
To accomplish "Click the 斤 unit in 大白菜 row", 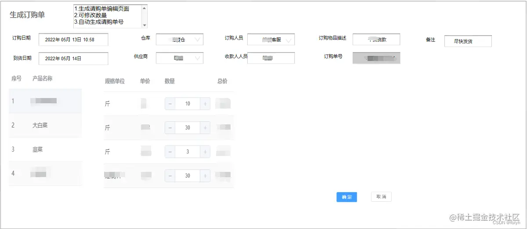I will pos(107,128).
